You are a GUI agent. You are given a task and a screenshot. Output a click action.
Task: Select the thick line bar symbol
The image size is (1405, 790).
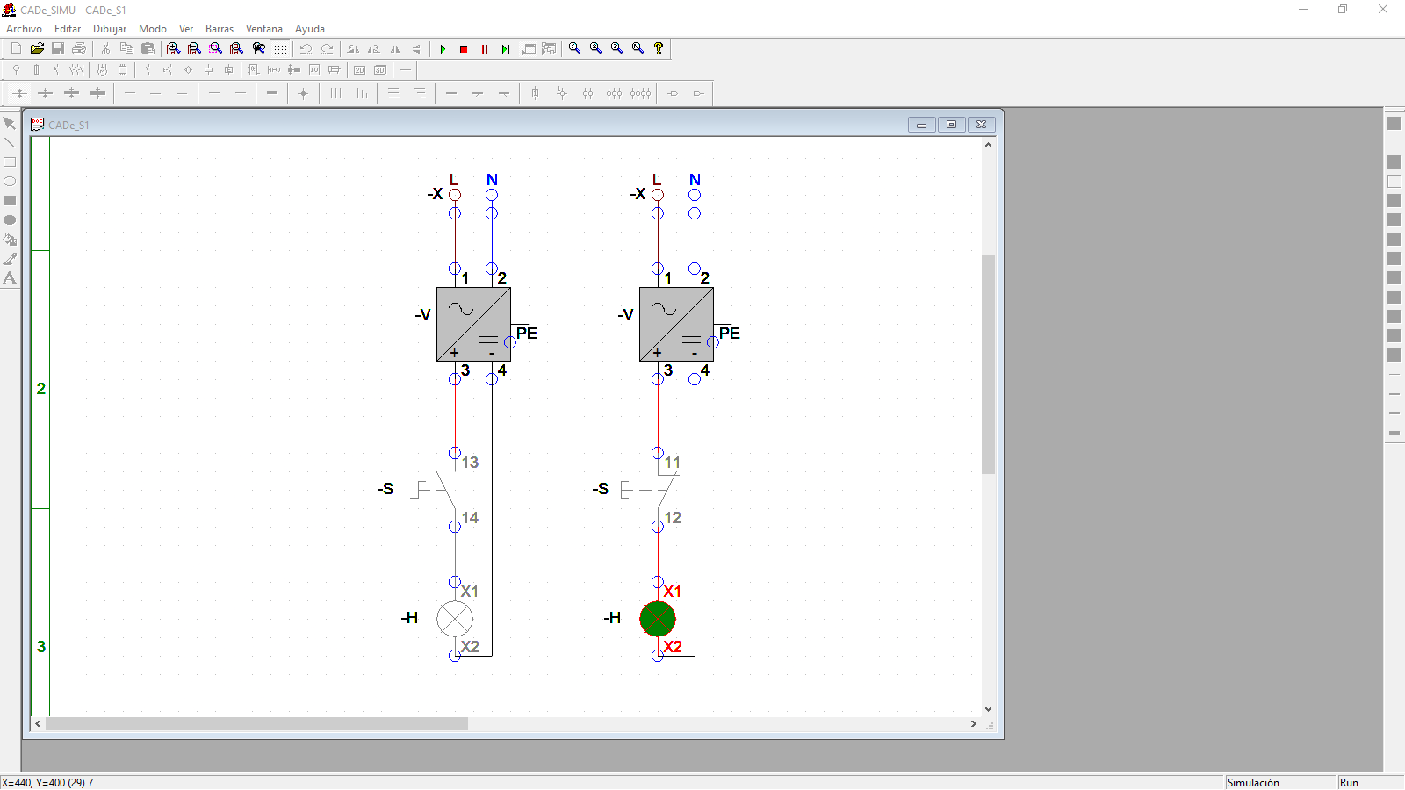coord(272,93)
